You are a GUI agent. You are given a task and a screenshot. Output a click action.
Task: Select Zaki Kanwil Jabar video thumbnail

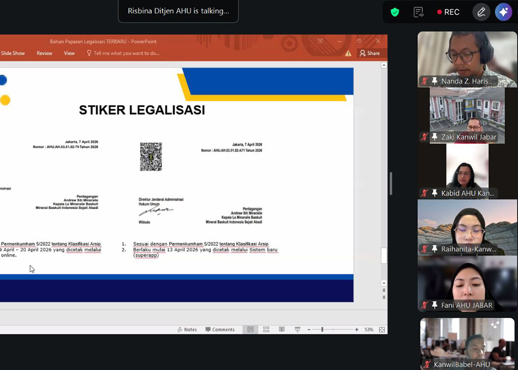[x=467, y=115]
